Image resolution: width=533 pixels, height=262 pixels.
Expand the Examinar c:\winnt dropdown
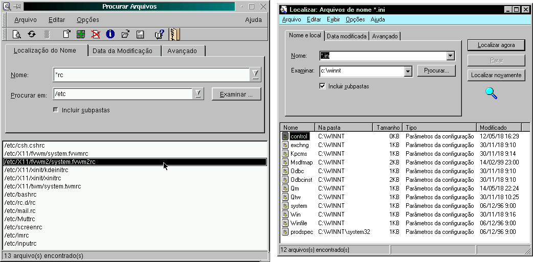point(408,71)
